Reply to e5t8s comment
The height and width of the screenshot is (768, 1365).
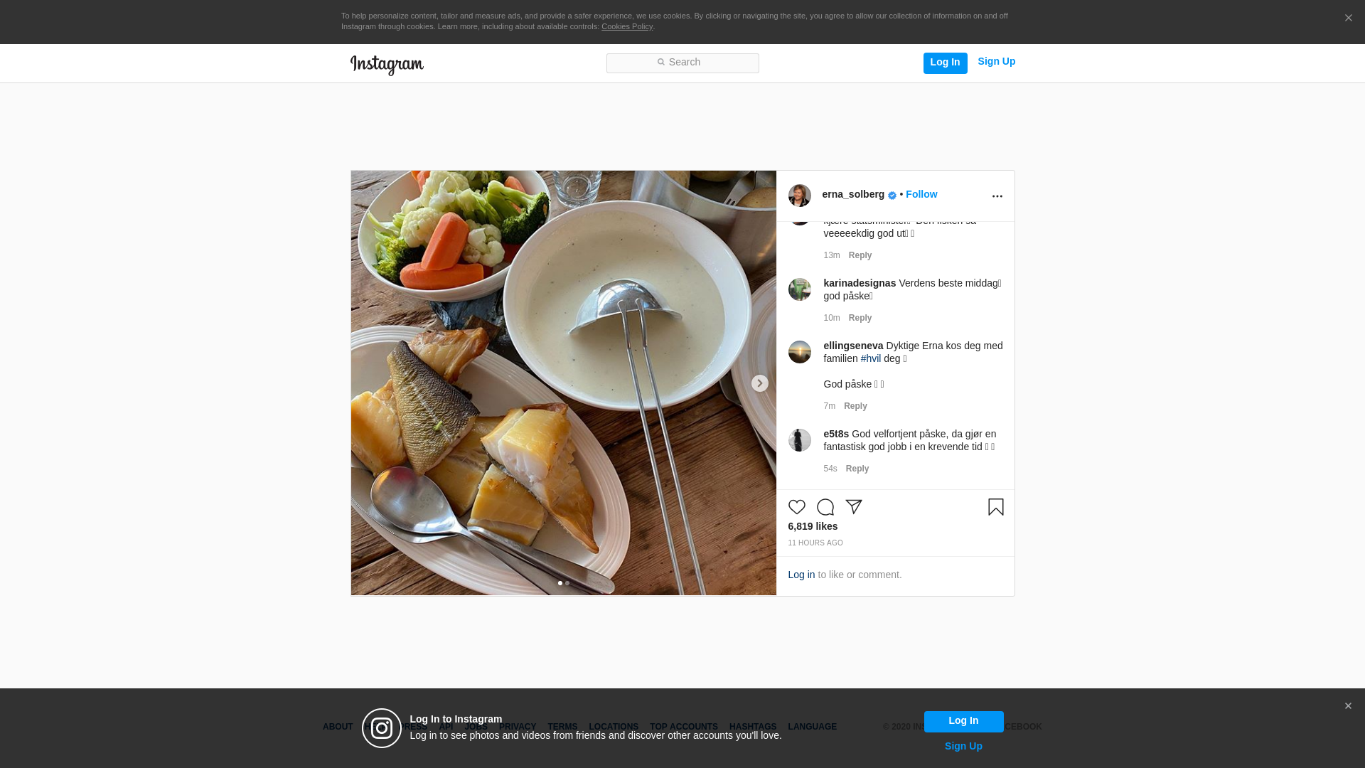[857, 469]
